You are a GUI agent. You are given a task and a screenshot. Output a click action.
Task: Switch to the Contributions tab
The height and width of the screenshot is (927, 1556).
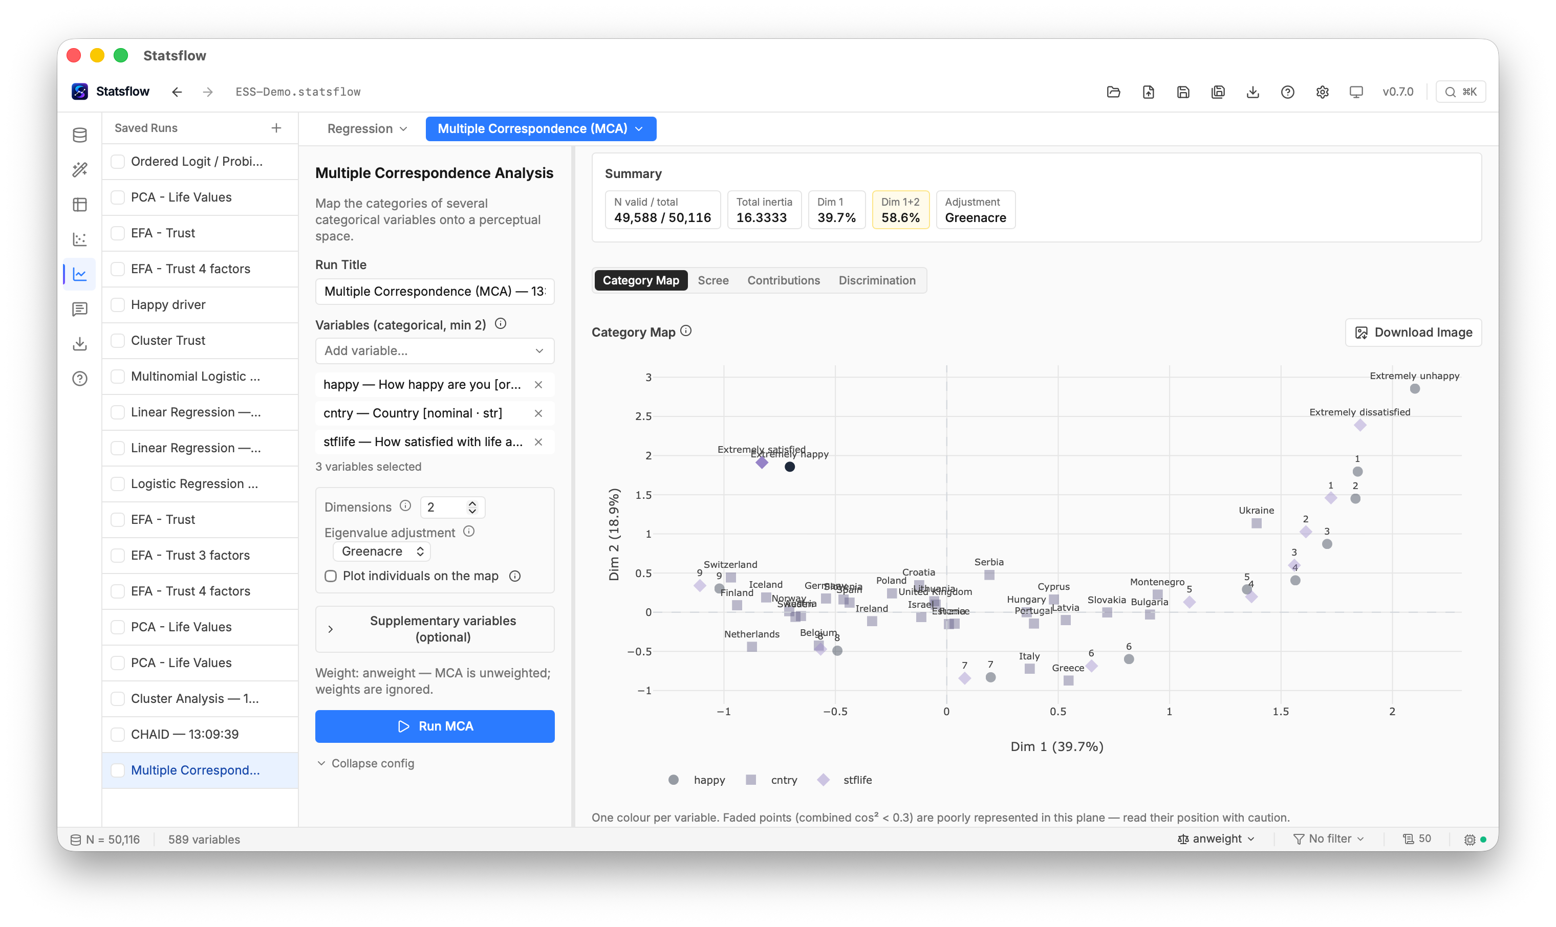tap(784, 280)
